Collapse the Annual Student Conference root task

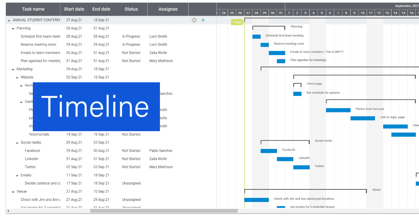9,20
